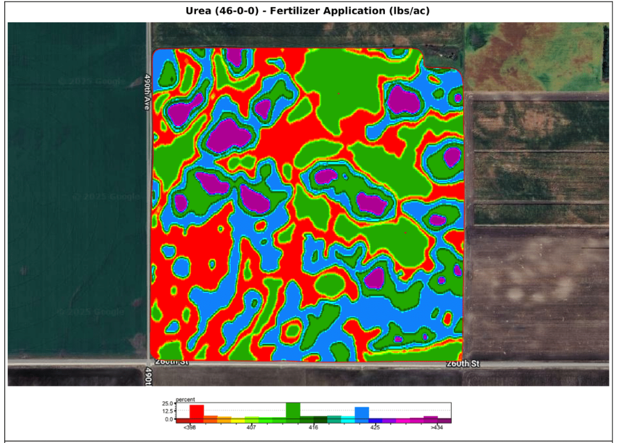Click the <398 legend label

click(x=189, y=428)
